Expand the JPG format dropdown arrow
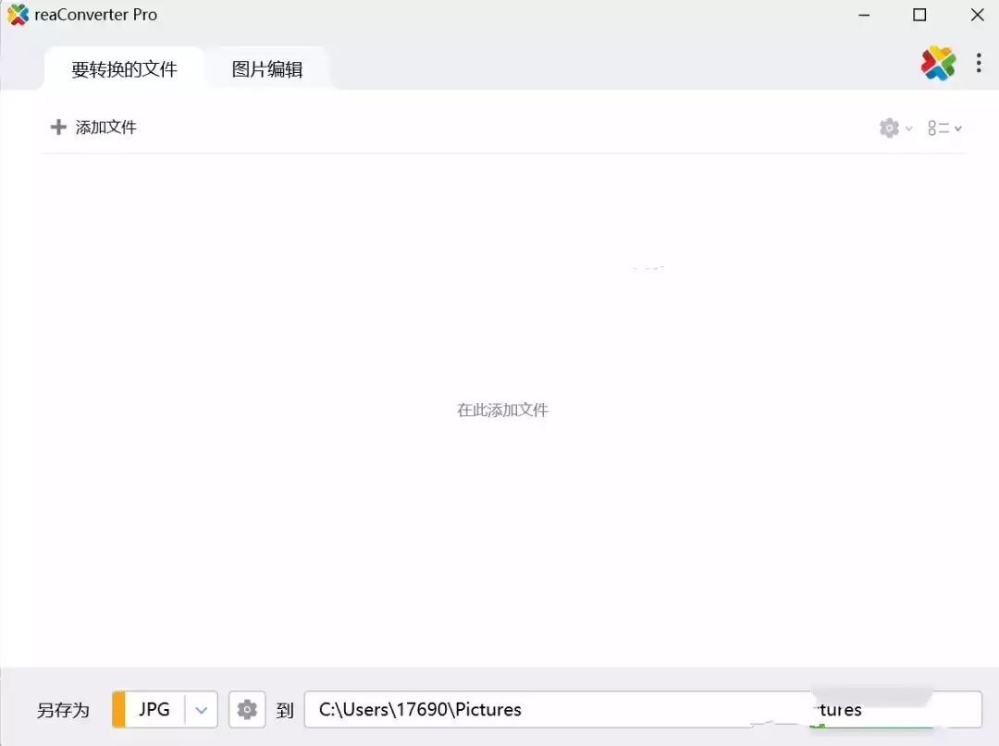Viewport: 999px width, 746px height. pyautogui.click(x=202, y=710)
